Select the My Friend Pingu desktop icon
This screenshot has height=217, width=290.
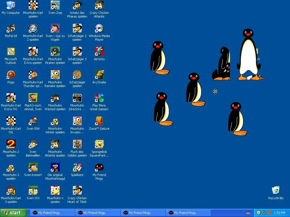pyautogui.click(x=99, y=167)
